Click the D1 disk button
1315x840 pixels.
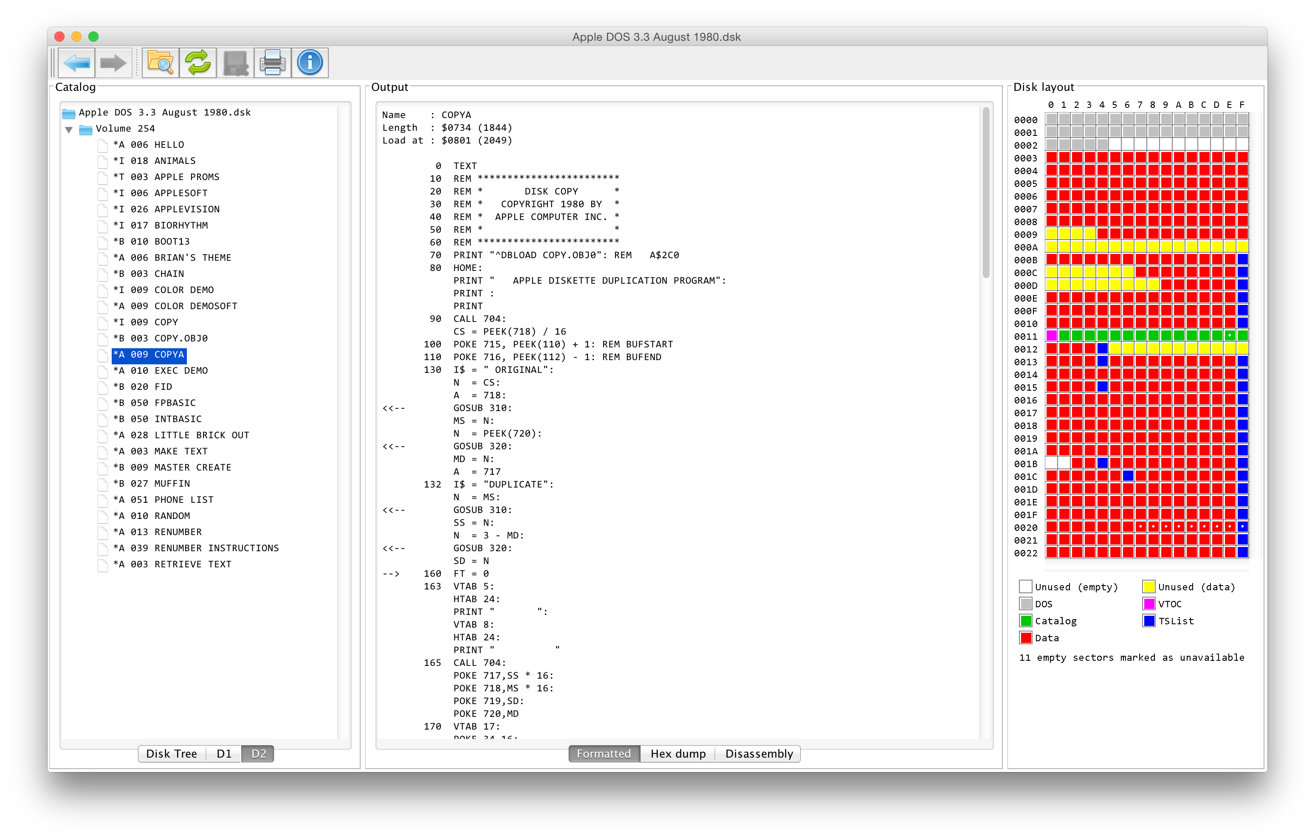pyautogui.click(x=223, y=754)
